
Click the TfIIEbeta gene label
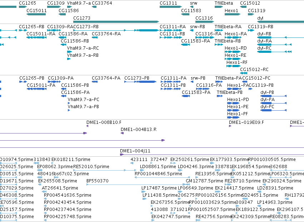224,3
